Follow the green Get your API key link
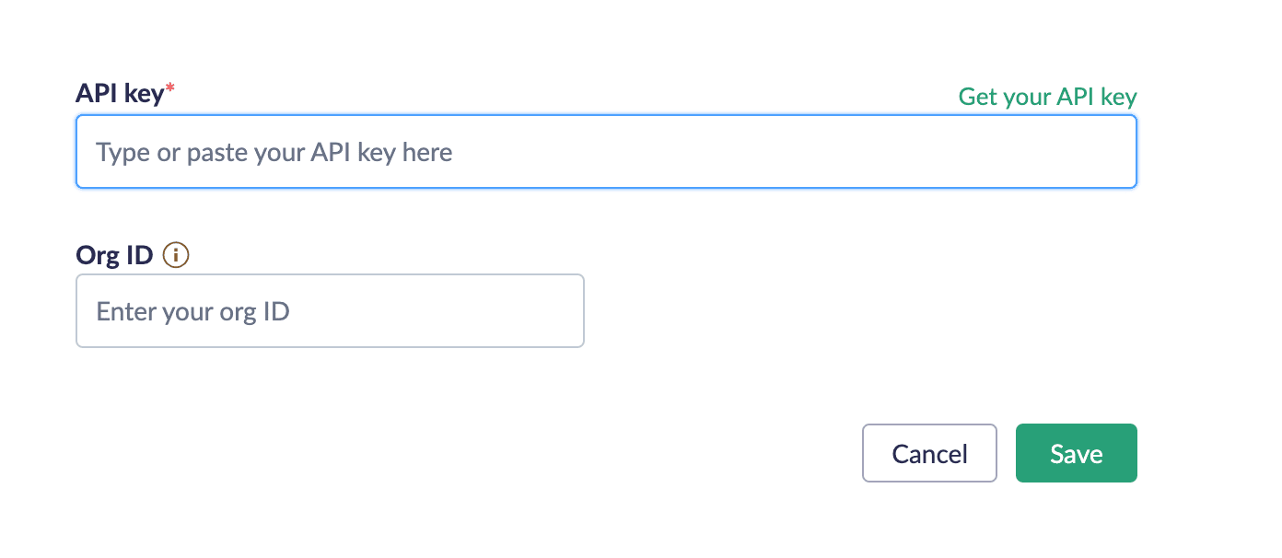 click(x=1047, y=97)
